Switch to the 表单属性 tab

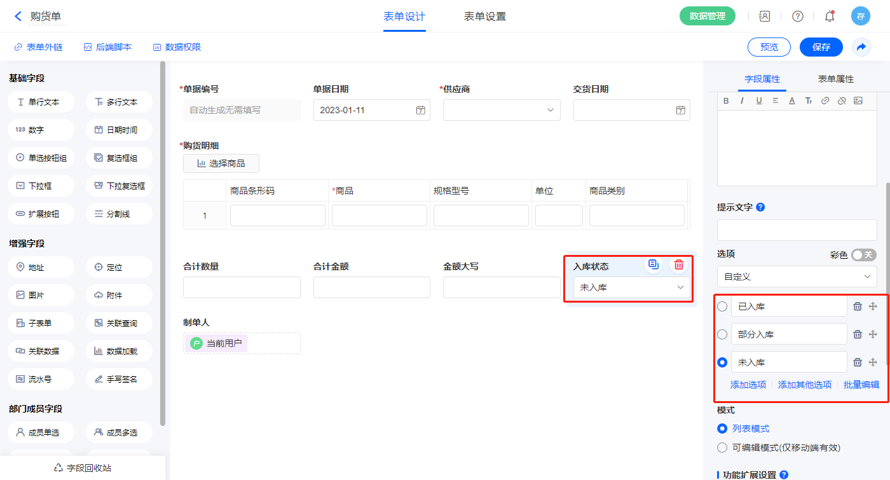[835, 79]
